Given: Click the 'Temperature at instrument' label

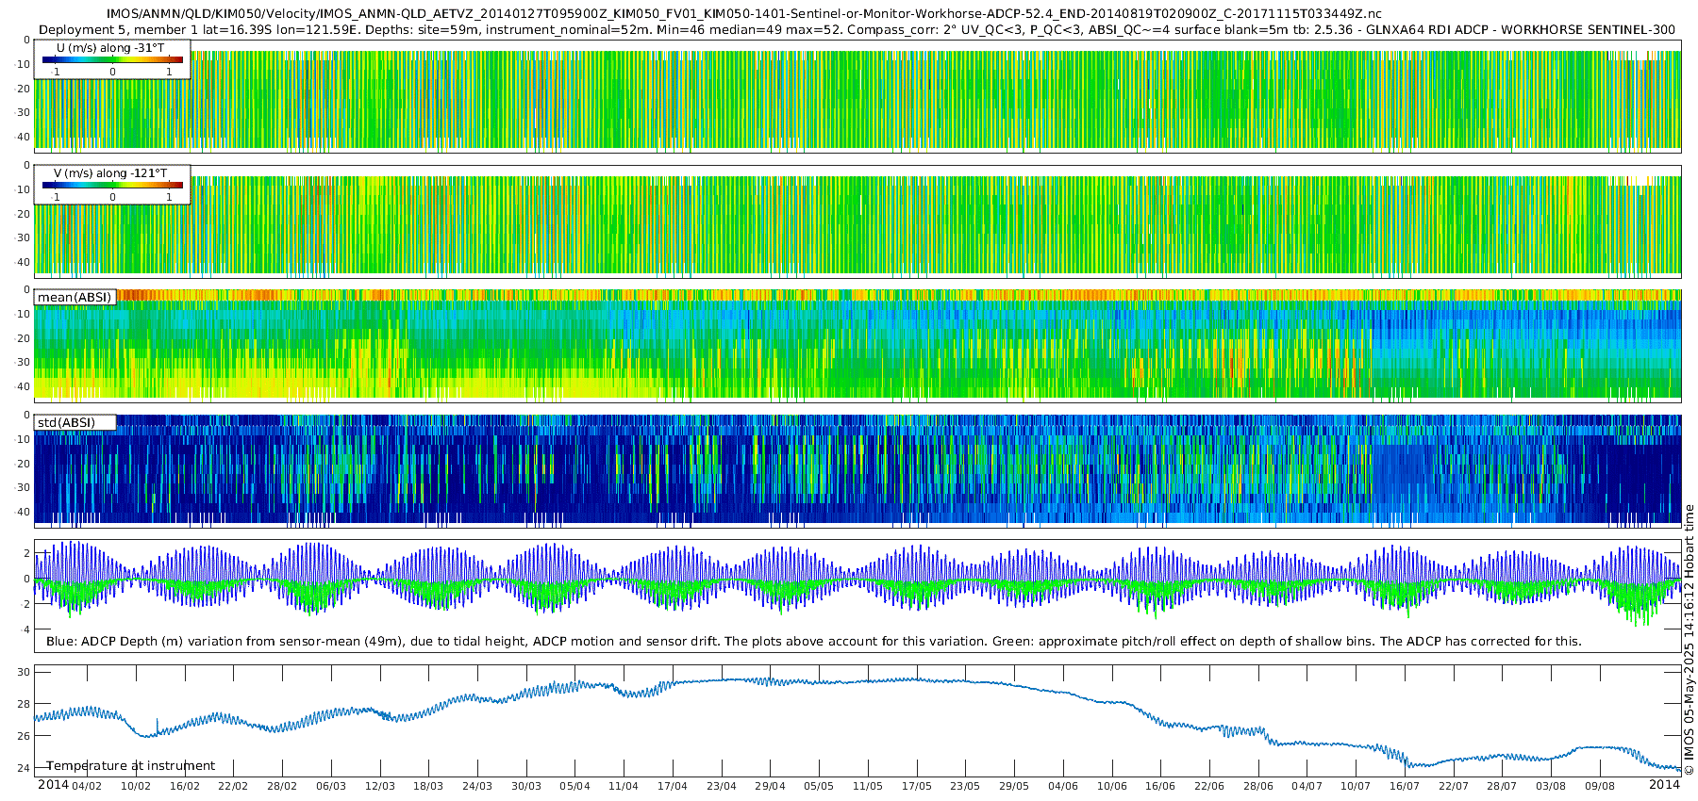Looking at the screenshot, I should 131,765.
